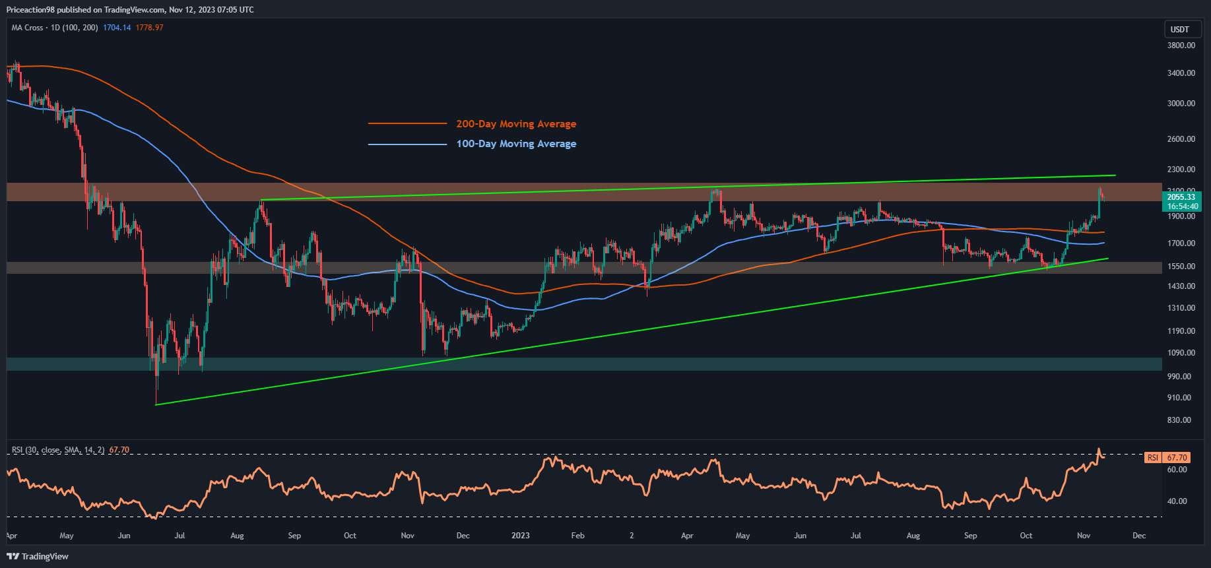The image size is (1211, 568).
Task: Click the 1430.00 price axis label
Action: coord(1181,286)
